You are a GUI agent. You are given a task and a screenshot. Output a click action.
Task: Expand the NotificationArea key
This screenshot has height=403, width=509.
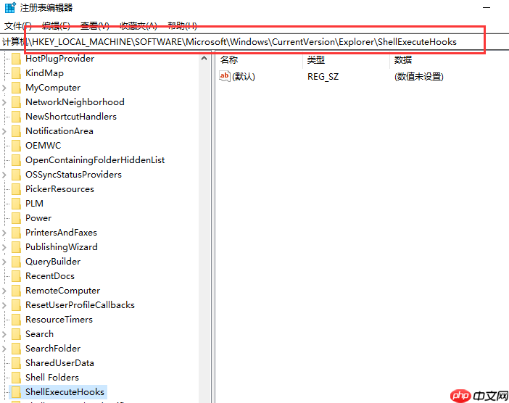4,131
